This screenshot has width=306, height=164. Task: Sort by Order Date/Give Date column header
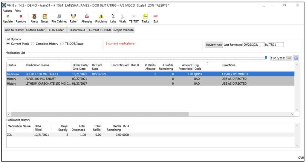[x=81, y=67]
